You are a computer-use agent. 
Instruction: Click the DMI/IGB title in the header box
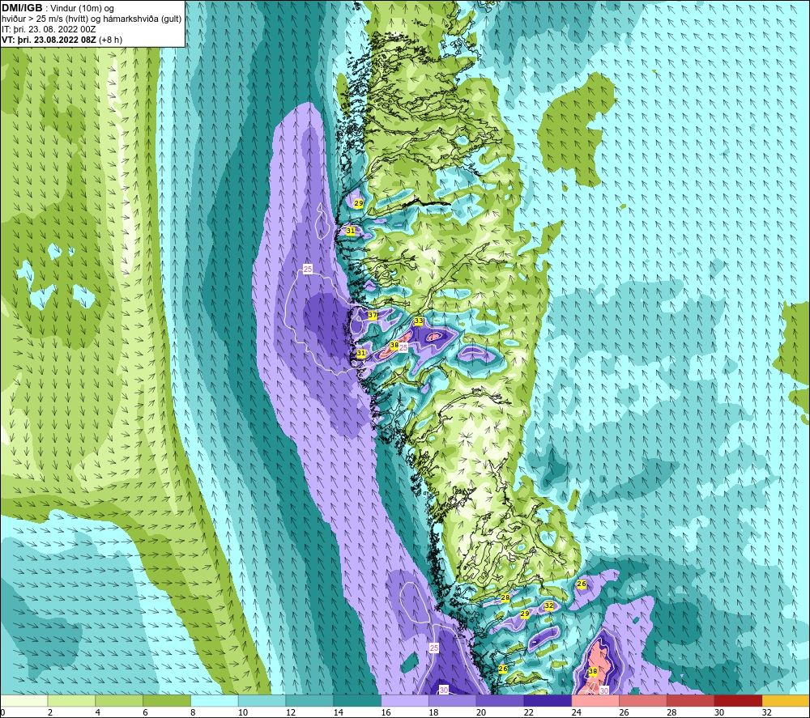pos(22,8)
